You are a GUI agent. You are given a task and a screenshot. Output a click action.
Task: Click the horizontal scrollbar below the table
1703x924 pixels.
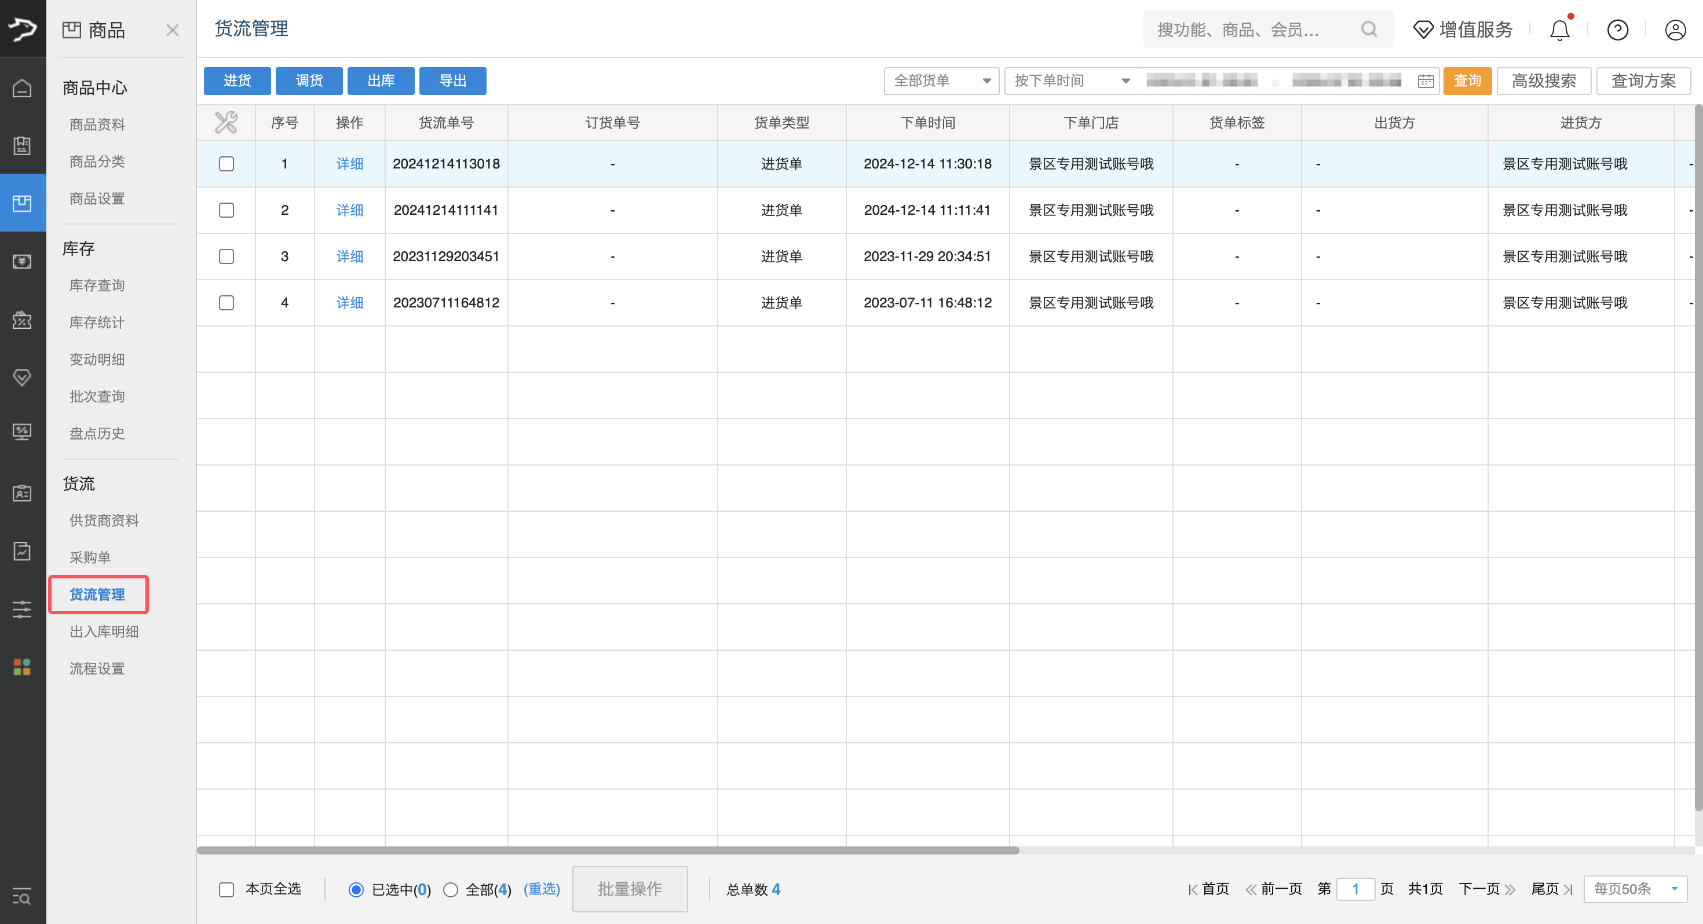coord(608,850)
